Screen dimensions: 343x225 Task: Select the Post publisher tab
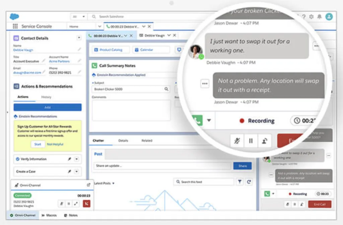click(98, 154)
